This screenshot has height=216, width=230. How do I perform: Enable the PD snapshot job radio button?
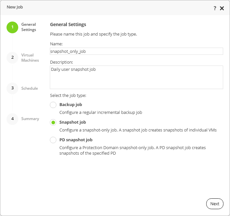[53, 140]
